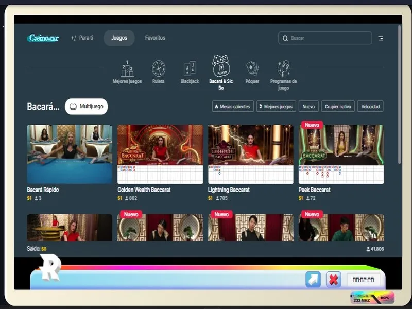Click the Saldo: $0 balance text
412x309 pixels.
[37, 249]
